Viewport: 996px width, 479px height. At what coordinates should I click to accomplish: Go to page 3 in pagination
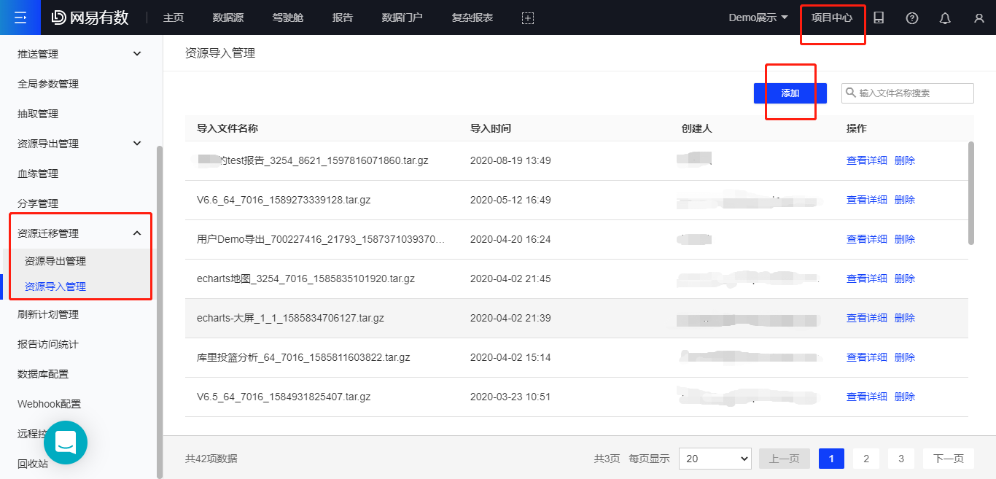pyautogui.click(x=901, y=459)
